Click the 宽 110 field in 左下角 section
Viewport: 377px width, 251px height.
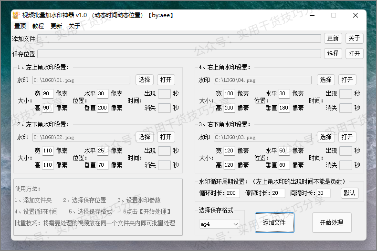pos(48,151)
